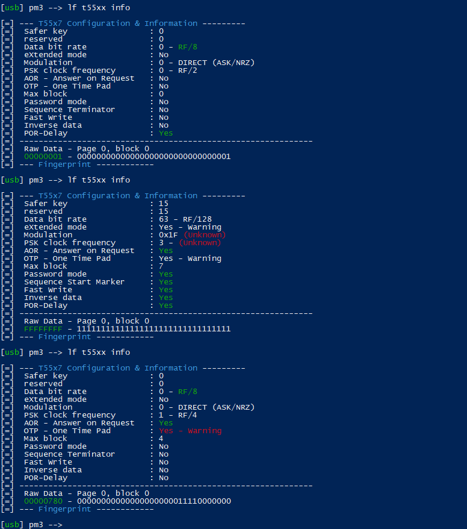Click the 'Max block' value 7
Screen dimensions: 467x529
coord(161,266)
